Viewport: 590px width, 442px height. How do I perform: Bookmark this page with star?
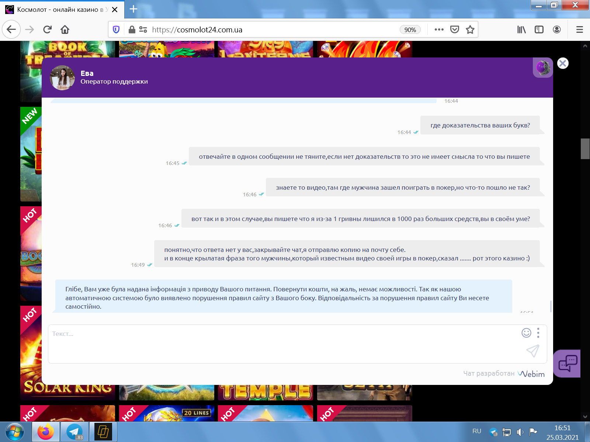coord(470,29)
